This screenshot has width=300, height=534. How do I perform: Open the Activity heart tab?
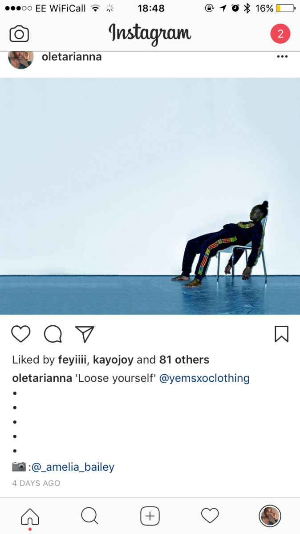[210, 516]
